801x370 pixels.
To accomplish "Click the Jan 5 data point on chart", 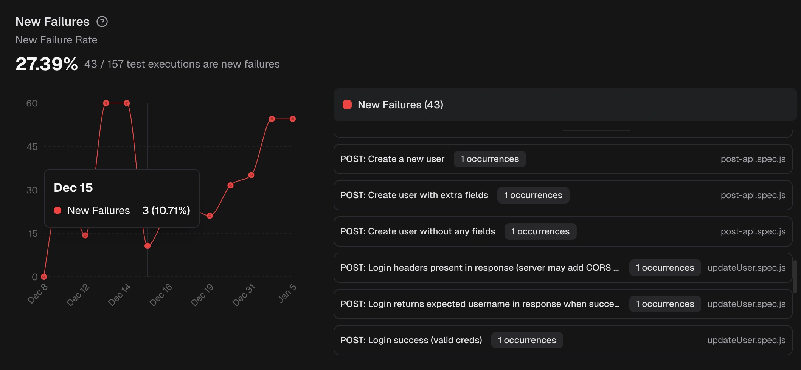I will pyautogui.click(x=293, y=119).
